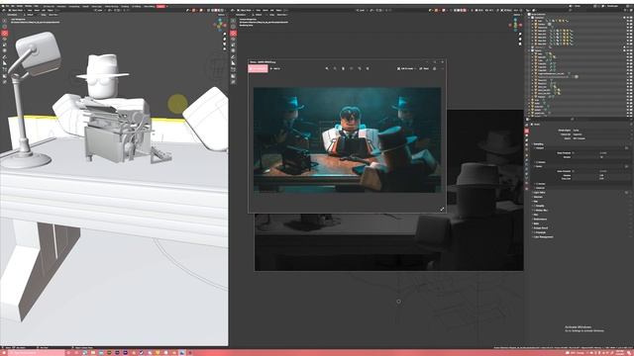Toggle the Simplify checkbox
634x356 pixels.
pos(535,206)
